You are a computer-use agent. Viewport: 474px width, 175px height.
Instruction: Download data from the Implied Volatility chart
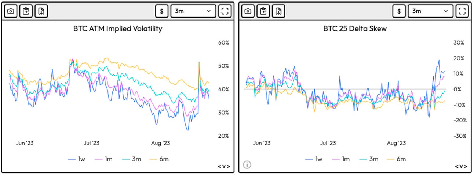tap(41, 11)
